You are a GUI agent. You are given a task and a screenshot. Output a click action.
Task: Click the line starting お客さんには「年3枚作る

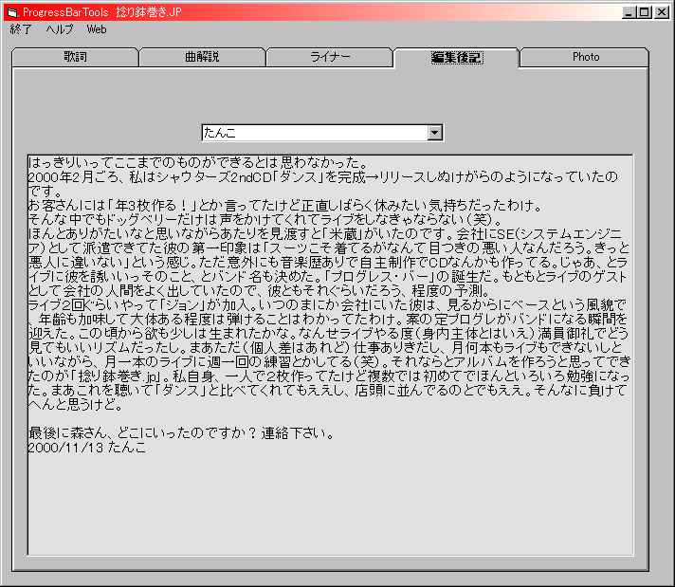[285, 205]
